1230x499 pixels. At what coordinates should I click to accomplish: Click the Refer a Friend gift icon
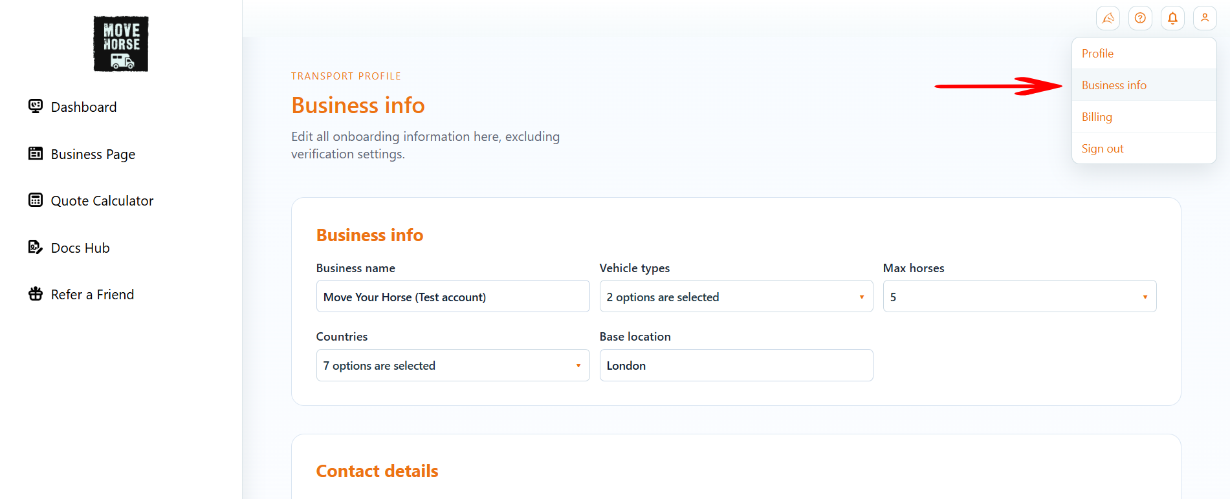pos(36,294)
